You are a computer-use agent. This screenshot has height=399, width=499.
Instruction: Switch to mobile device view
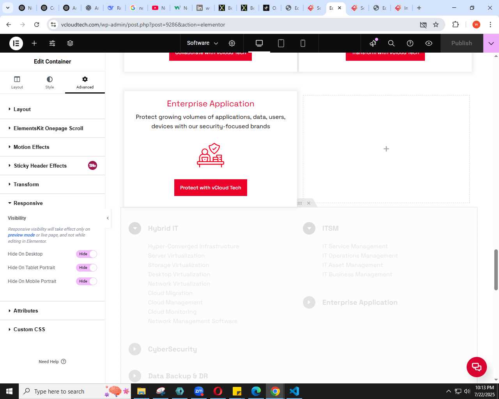pyautogui.click(x=303, y=43)
